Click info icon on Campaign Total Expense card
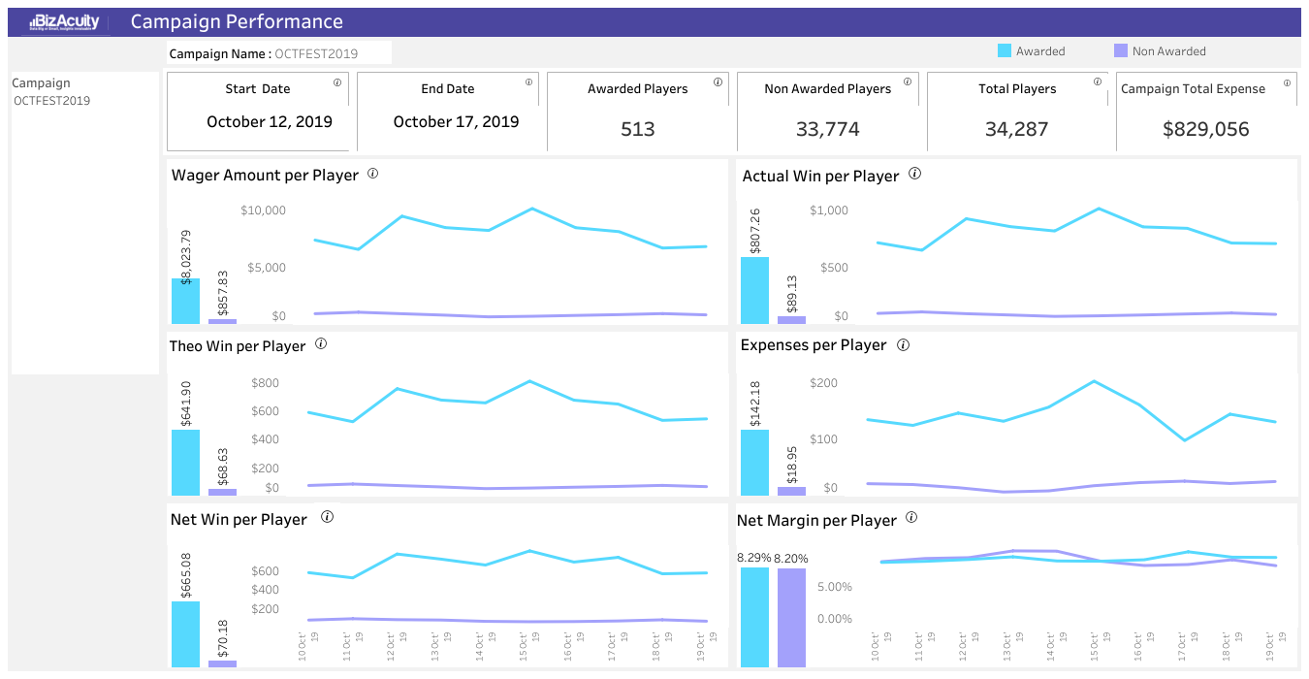Screen dimensions: 1309x679 tap(1287, 82)
